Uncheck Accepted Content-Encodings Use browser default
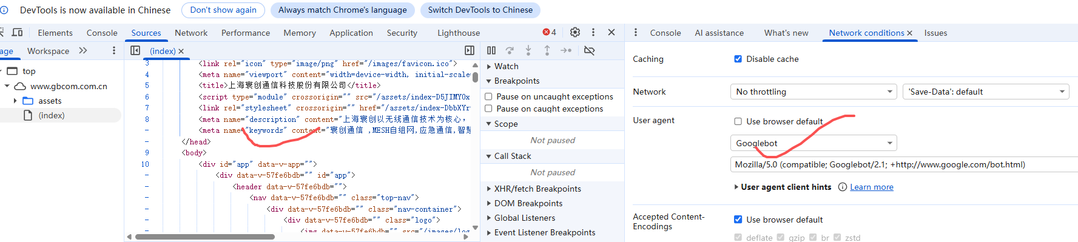This screenshot has width=1078, height=242. click(738, 220)
